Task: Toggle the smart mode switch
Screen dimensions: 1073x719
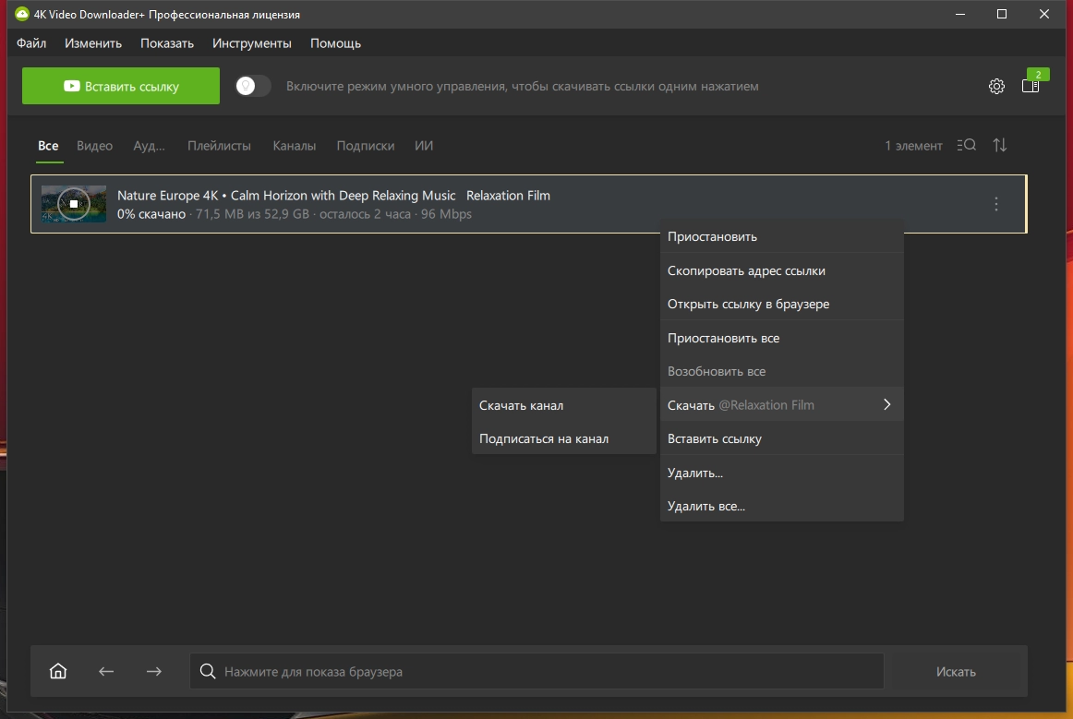Action: click(253, 86)
